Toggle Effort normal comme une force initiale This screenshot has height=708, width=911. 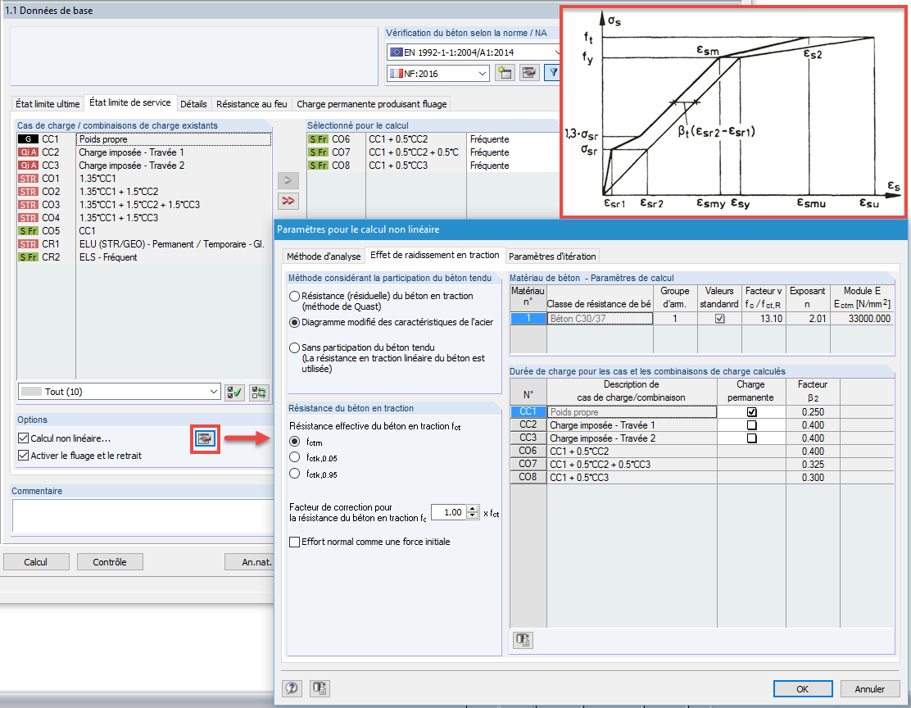(x=295, y=542)
